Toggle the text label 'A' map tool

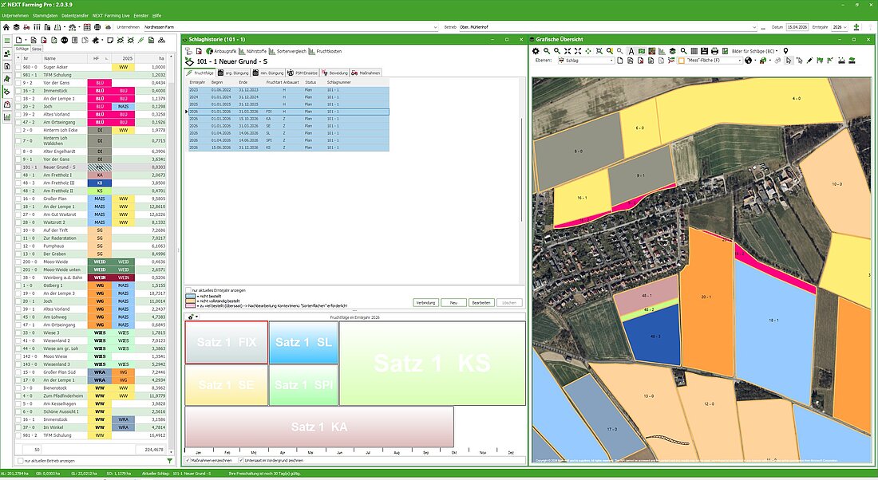point(631,50)
